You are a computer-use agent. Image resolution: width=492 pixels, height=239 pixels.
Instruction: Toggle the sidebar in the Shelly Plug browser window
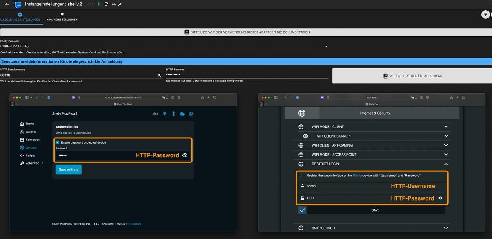(276, 97)
